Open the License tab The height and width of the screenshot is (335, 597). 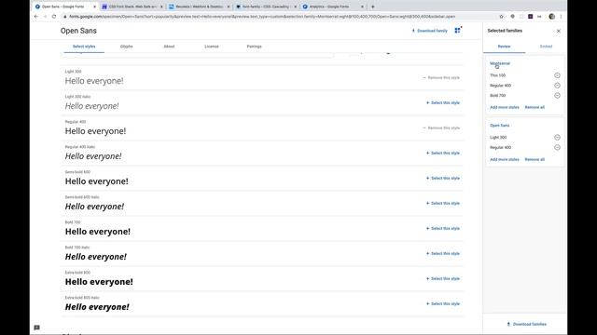coord(212,47)
